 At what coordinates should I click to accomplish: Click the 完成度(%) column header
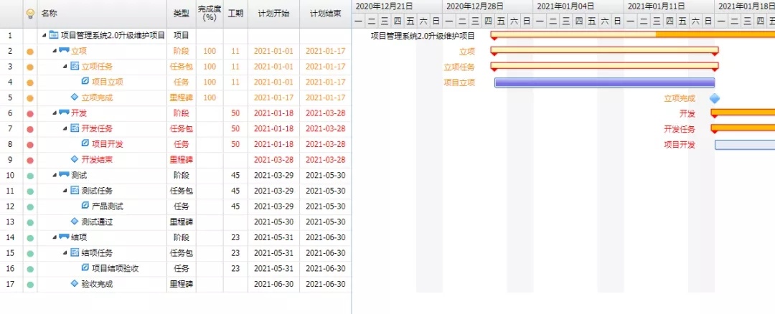coord(210,14)
